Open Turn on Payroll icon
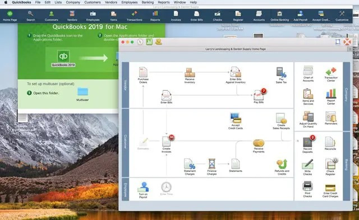The height and width of the screenshot is (220, 359). point(143,187)
